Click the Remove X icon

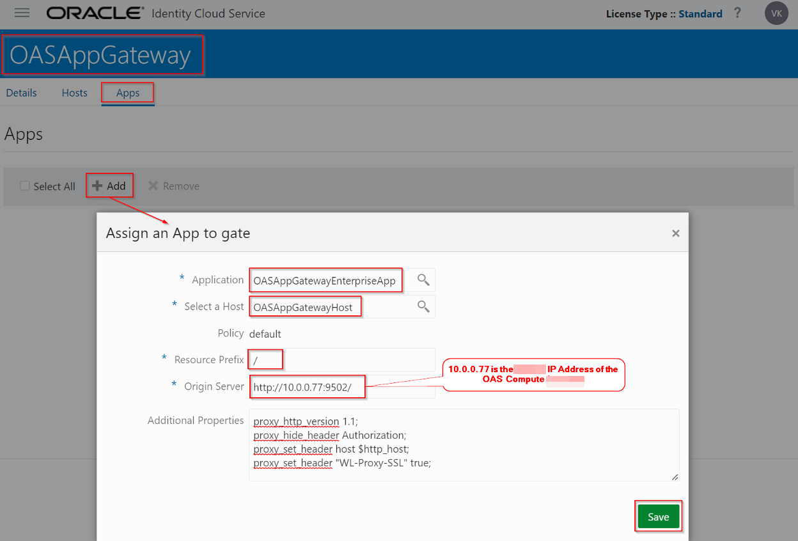coord(153,185)
